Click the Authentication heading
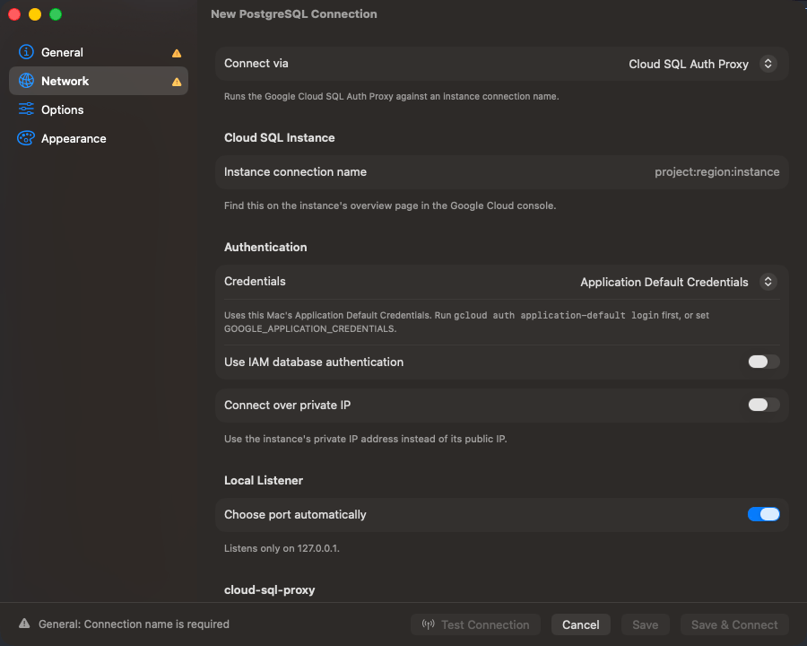This screenshot has height=646, width=807. pyautogui.click(x=265, y=247)
